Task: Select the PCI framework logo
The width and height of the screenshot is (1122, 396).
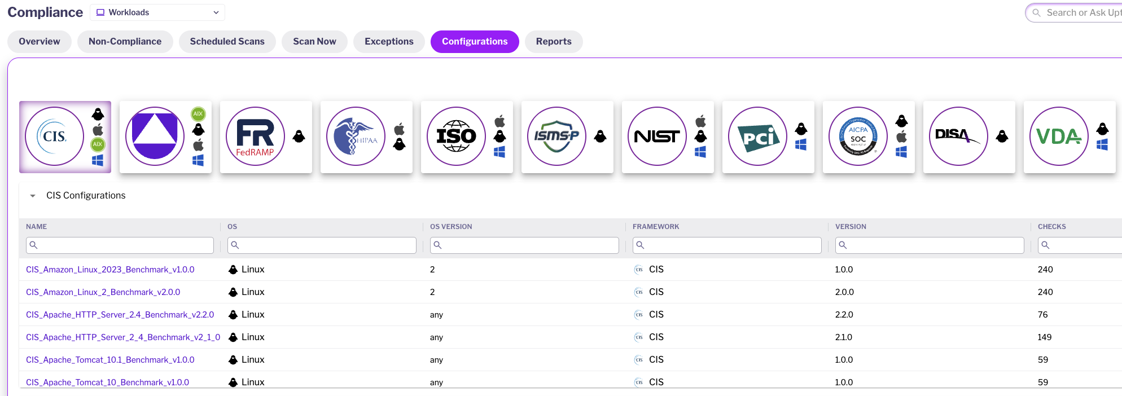Action: coord(758,137)
